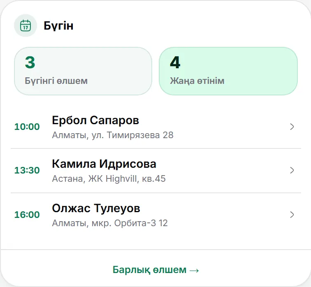Expand chevron for Ербол Сапаров appointment

(x=292, y=127)
